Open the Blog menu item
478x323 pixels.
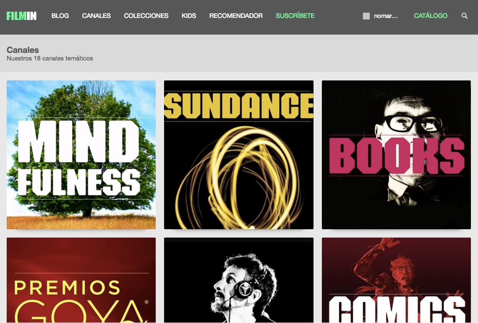[x=60, y=16]
